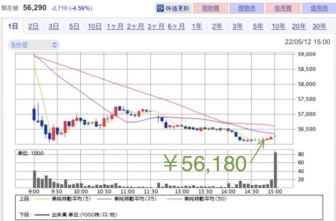336x221 pixels.
Task: Click the 9:00 opening volume bar
Action: point(35,179)
